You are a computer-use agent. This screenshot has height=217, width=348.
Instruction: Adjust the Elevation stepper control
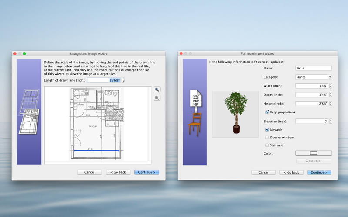click(x=331, y=122)
